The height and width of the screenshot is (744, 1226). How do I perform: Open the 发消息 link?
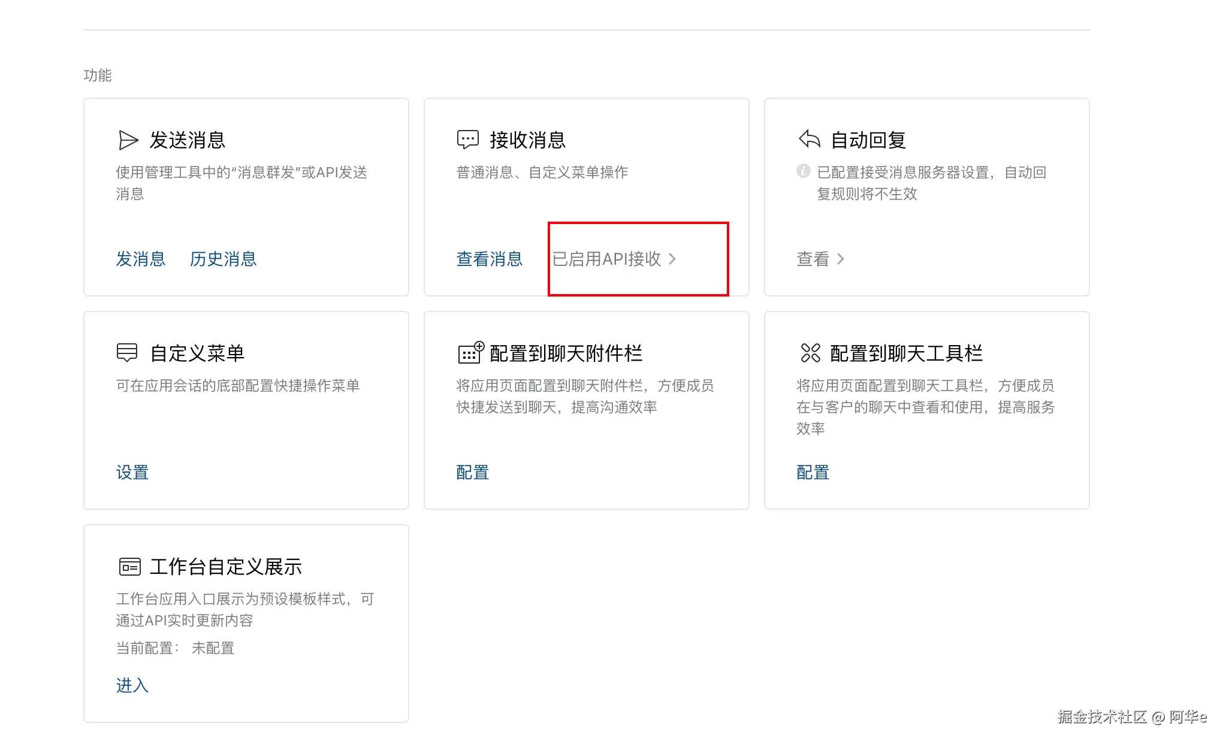click(140, 259)
